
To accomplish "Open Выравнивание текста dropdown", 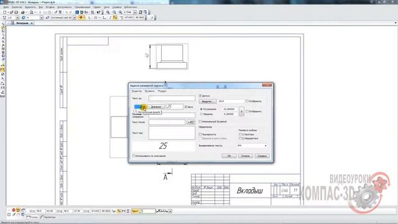I will point(252,146).
